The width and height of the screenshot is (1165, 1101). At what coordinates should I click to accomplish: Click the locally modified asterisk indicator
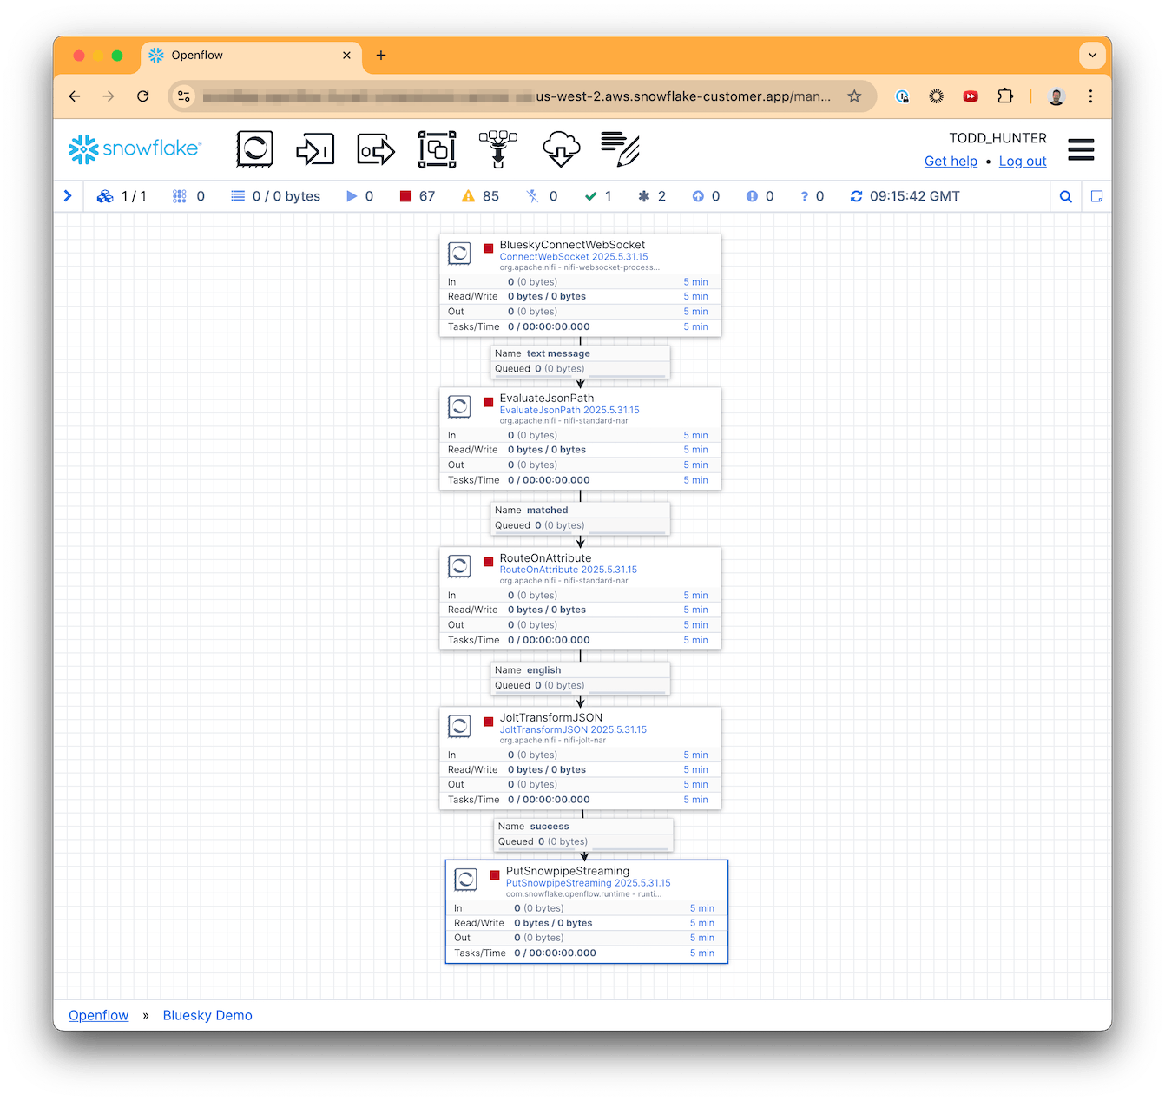(x=652, y=196)
